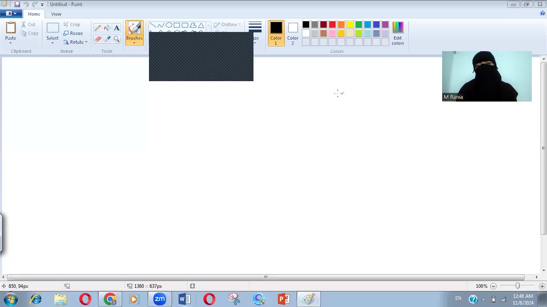Expand the Select dropdown arrow
Image resolution: width=547 pixels, height=307 pixels.
(x=52, y=43)
